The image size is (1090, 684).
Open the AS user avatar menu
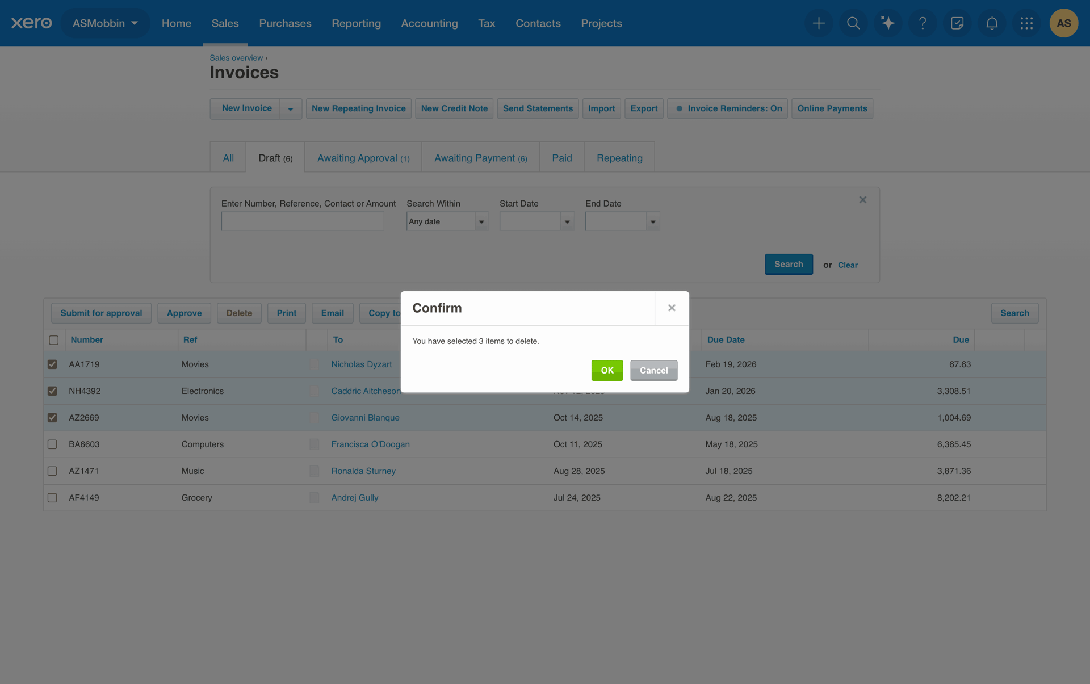[1063, 23]
